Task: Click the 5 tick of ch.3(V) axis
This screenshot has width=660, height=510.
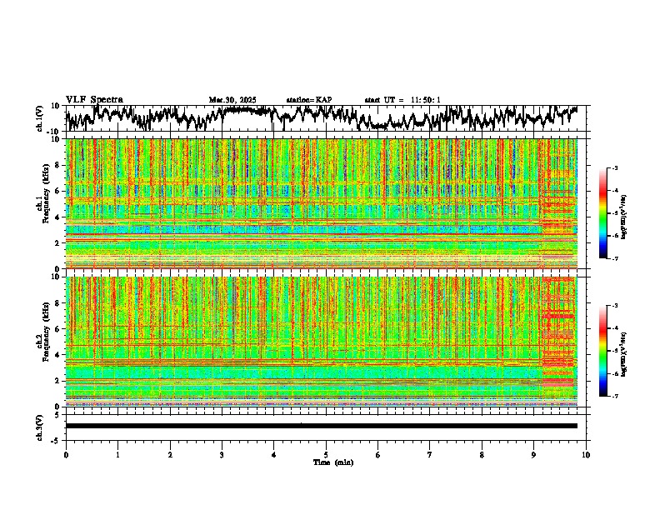Action: coord(57,414)
